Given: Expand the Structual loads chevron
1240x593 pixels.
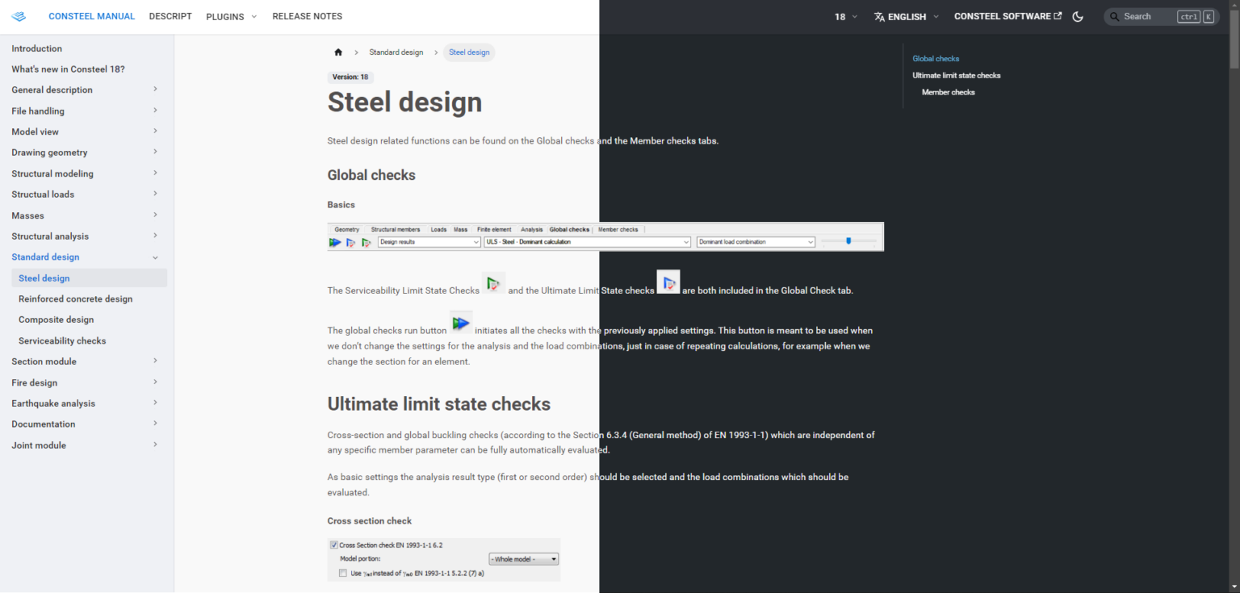Looking at the screenshot, I should [x=155, y=194].
